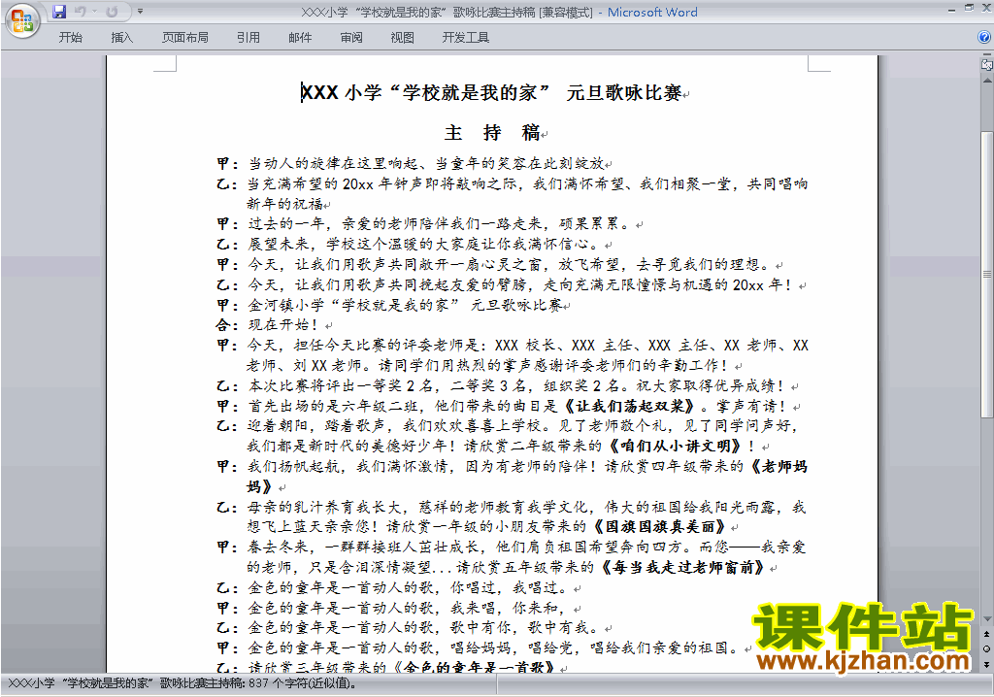The height and width of the screenshot is (697, 994).
Task: Open Microsoft Word Help
Action: point(984,38)
